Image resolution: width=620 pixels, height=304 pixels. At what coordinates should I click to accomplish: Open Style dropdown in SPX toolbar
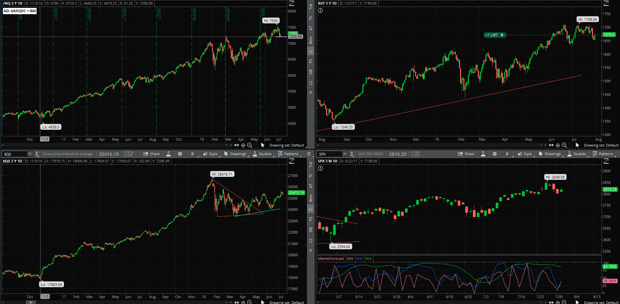click(x=525, y=154)
